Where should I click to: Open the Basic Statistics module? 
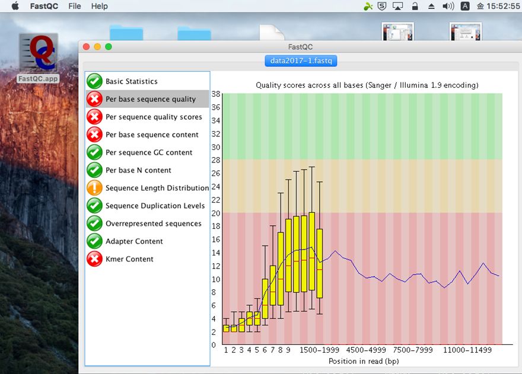tap(148, 81)
